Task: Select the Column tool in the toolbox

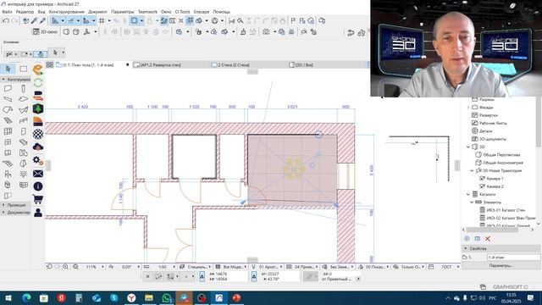Action: 23,89
